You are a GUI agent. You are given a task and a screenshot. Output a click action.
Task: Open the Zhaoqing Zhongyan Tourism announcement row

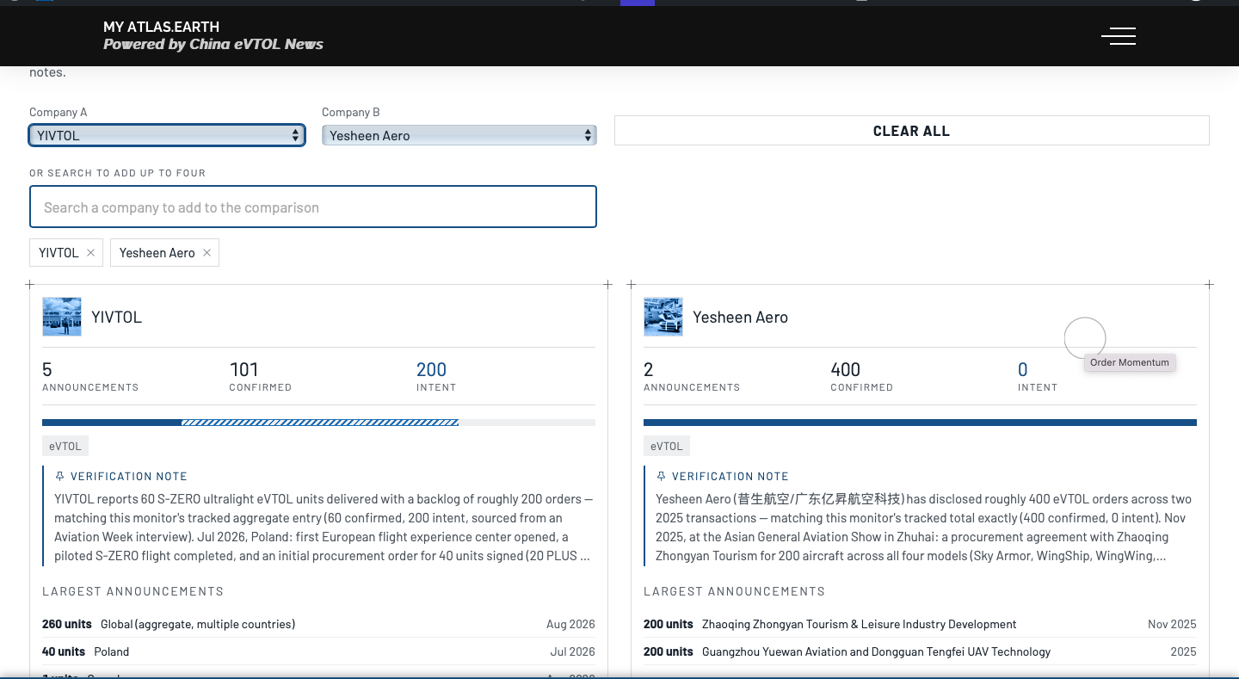(x=920, y=624)
